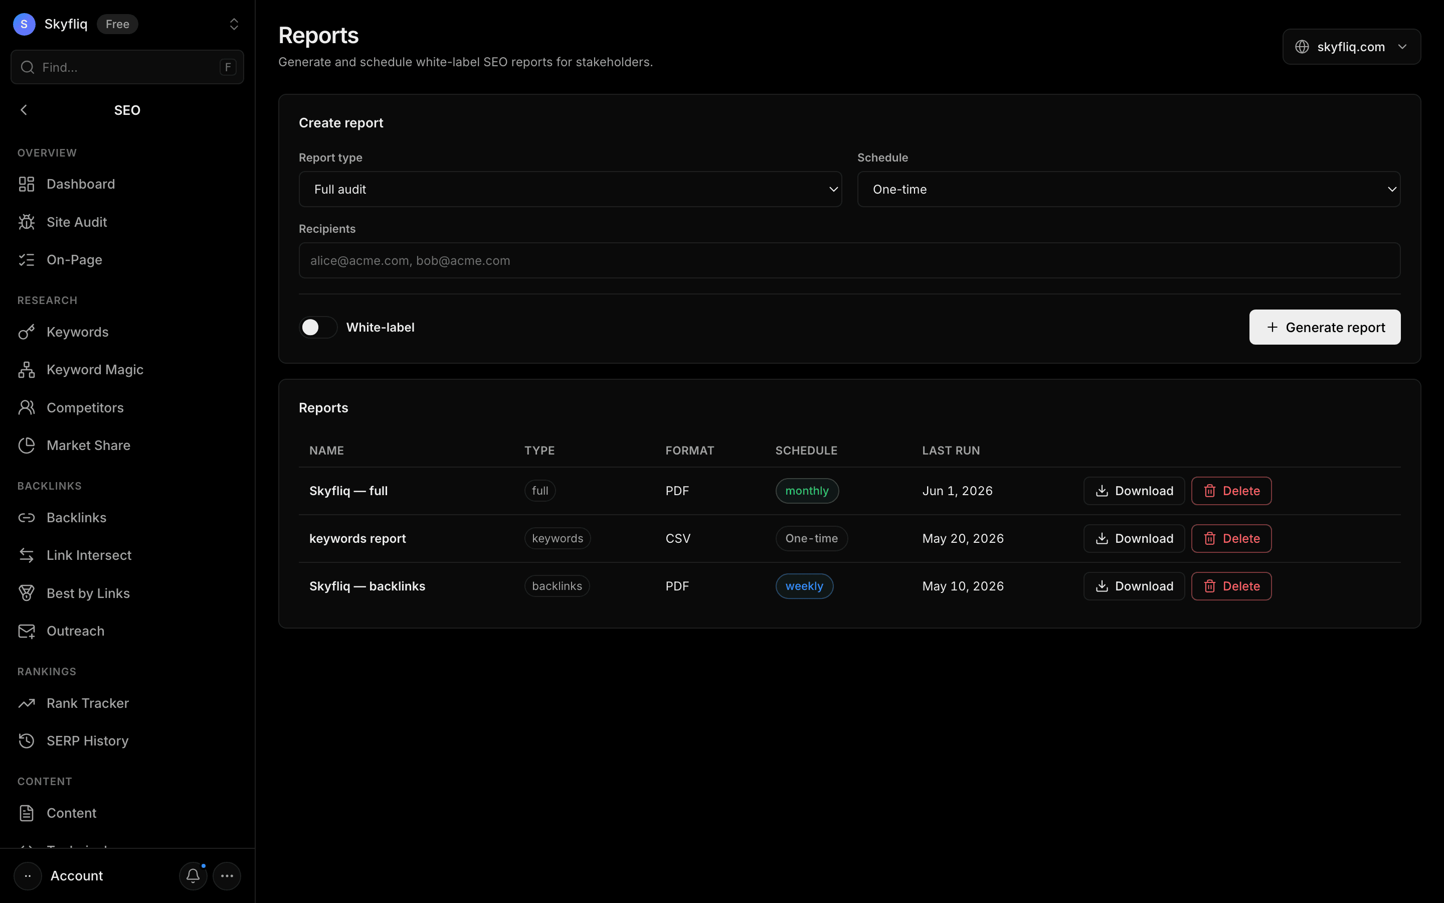Click the Keyword Magic network icon
This screenshot has height=903, width=1444.
(26, 370)
